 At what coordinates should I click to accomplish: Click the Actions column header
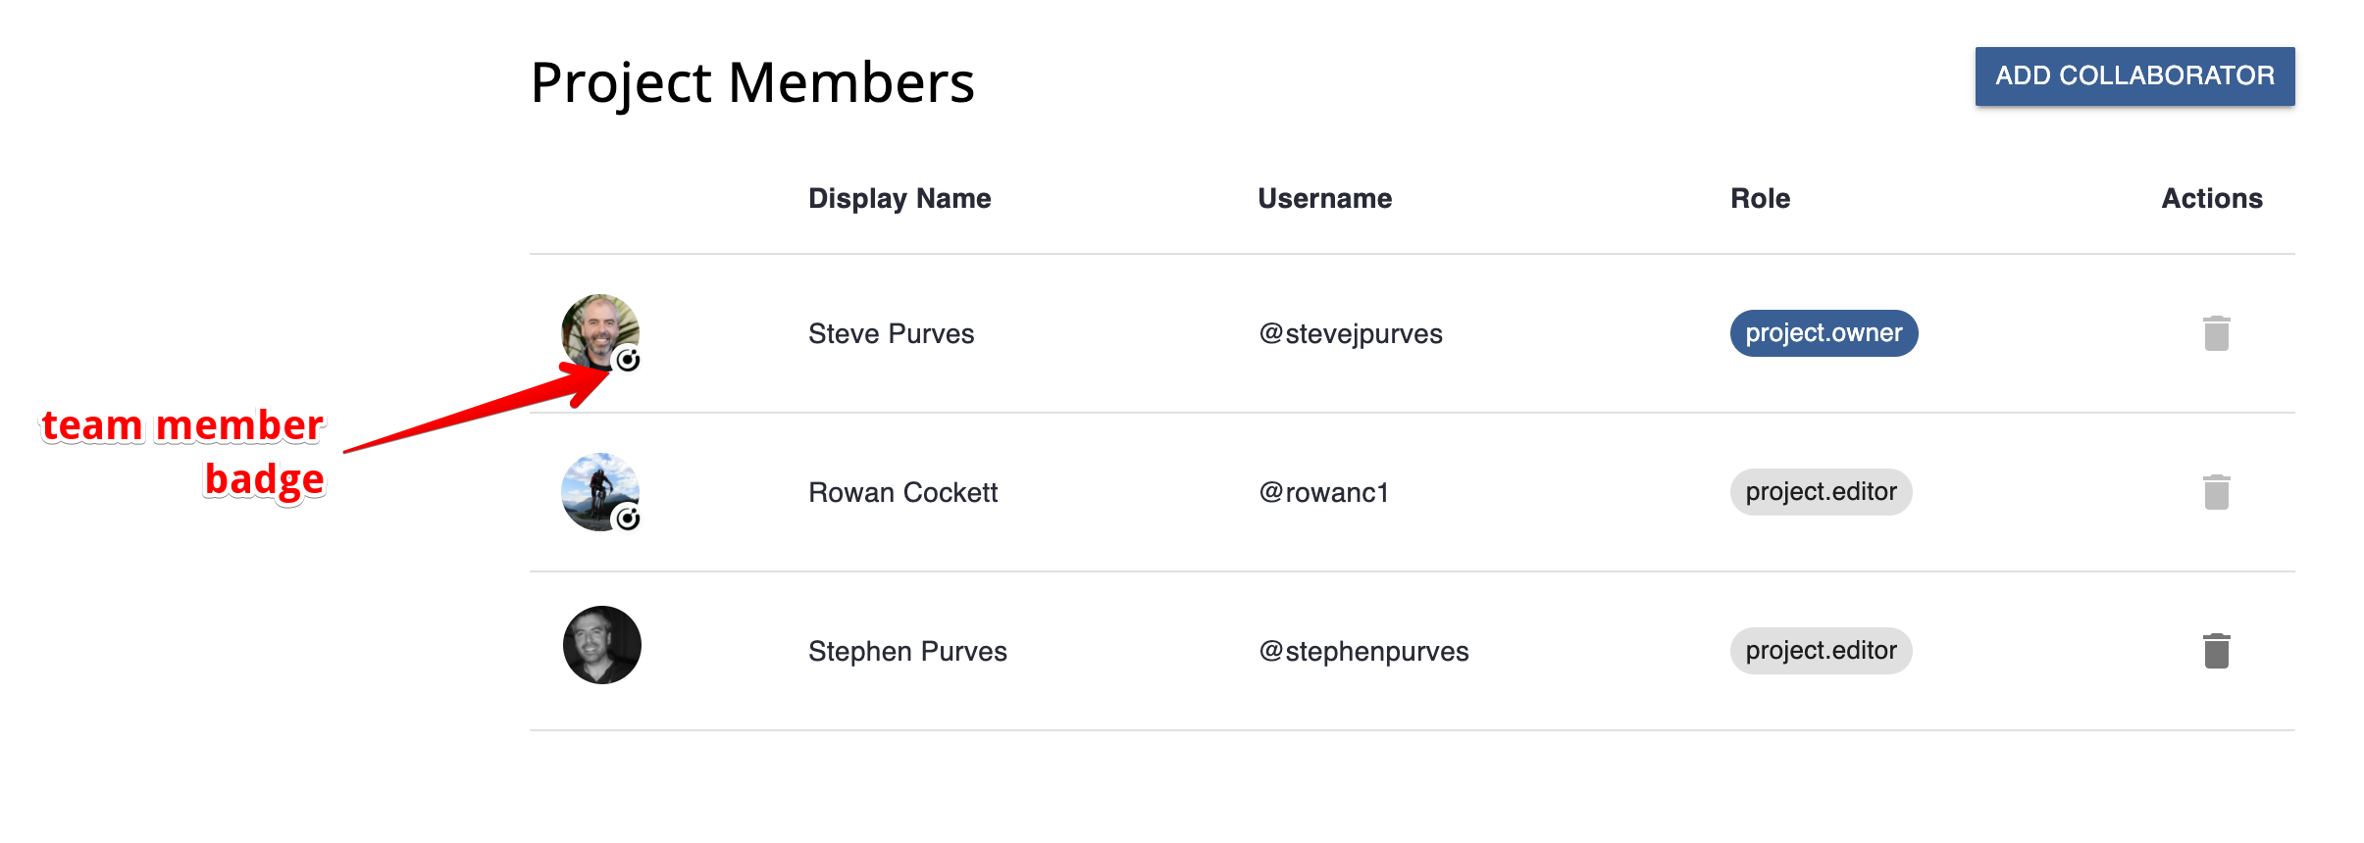pos(2212,199)
